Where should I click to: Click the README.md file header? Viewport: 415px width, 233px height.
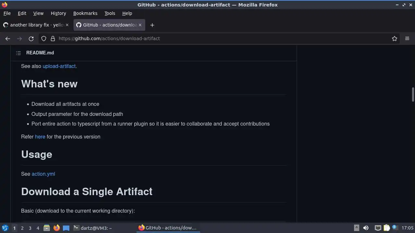(40, 53)
